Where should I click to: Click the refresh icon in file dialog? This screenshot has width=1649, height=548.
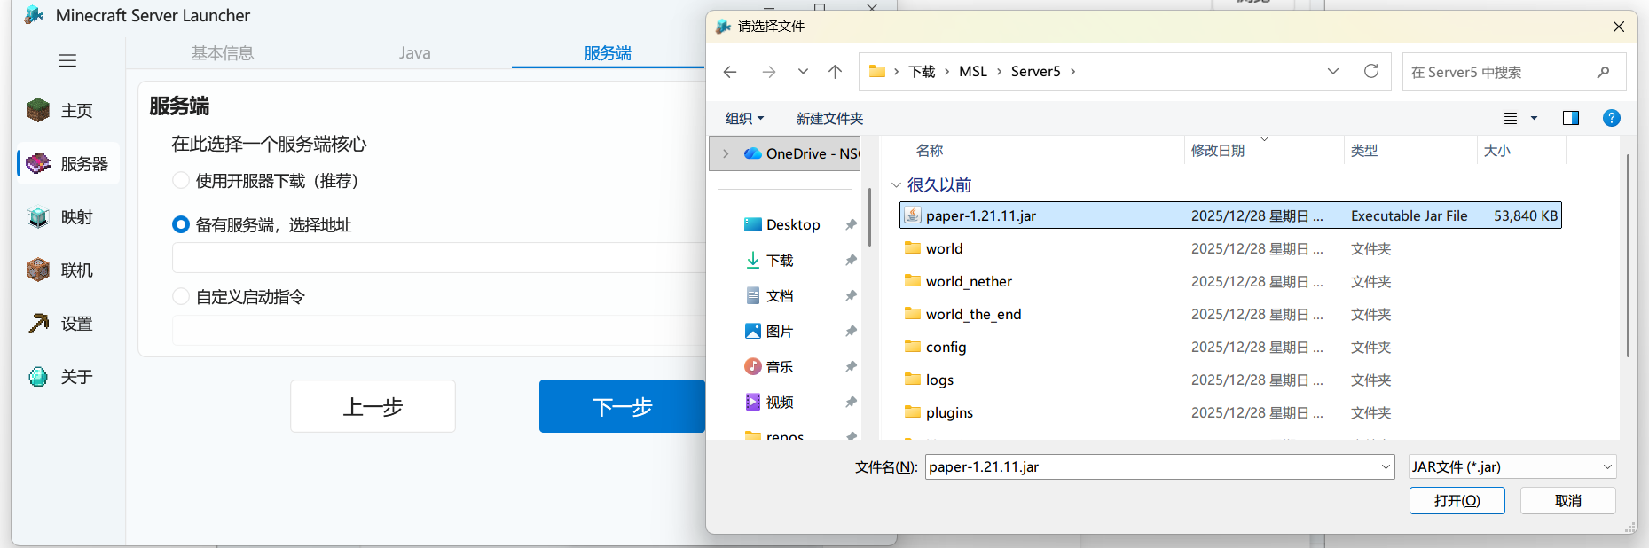(1370, 72)
